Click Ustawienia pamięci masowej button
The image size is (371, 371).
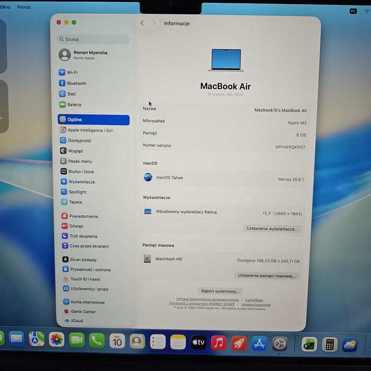click(267, 276)
